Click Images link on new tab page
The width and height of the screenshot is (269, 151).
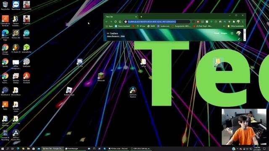tap(224, 33)
